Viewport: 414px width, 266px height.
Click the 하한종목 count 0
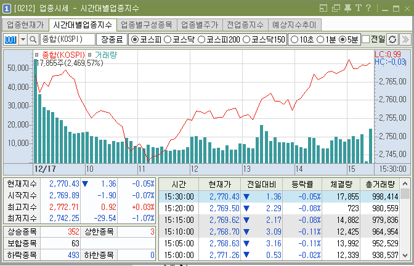click(x=152, y=255)
